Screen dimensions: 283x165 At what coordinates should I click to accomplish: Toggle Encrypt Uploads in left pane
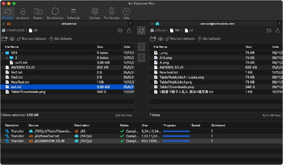pyautogui.click(x=31, y=39)
